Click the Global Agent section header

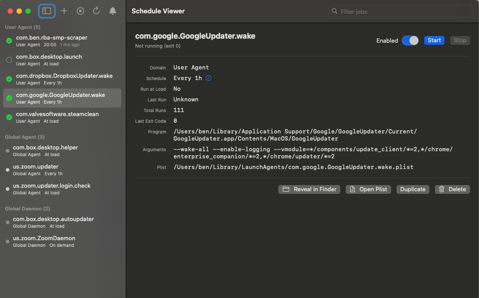[x=25, y=137]
